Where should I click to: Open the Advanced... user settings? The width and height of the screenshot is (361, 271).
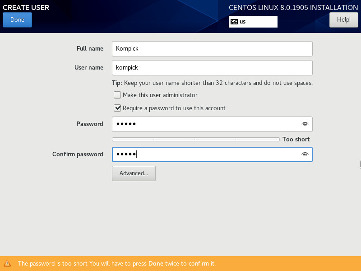tap(134, 173)
